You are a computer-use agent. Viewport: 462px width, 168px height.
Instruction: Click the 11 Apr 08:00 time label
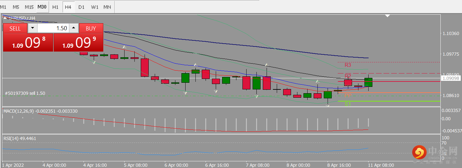coord(381,165)
